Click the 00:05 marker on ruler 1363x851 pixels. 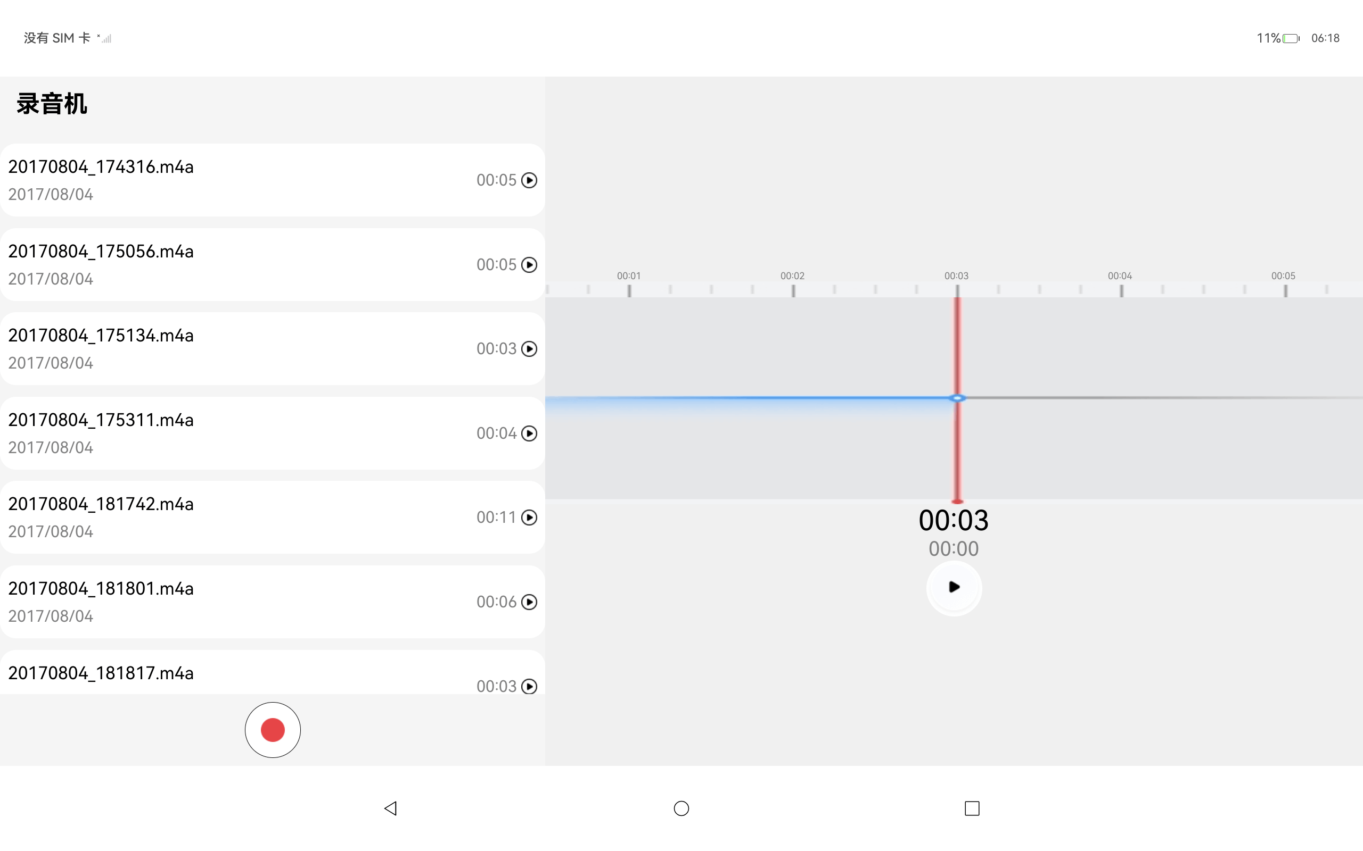pyautogui.click(x=1283, y=276)
